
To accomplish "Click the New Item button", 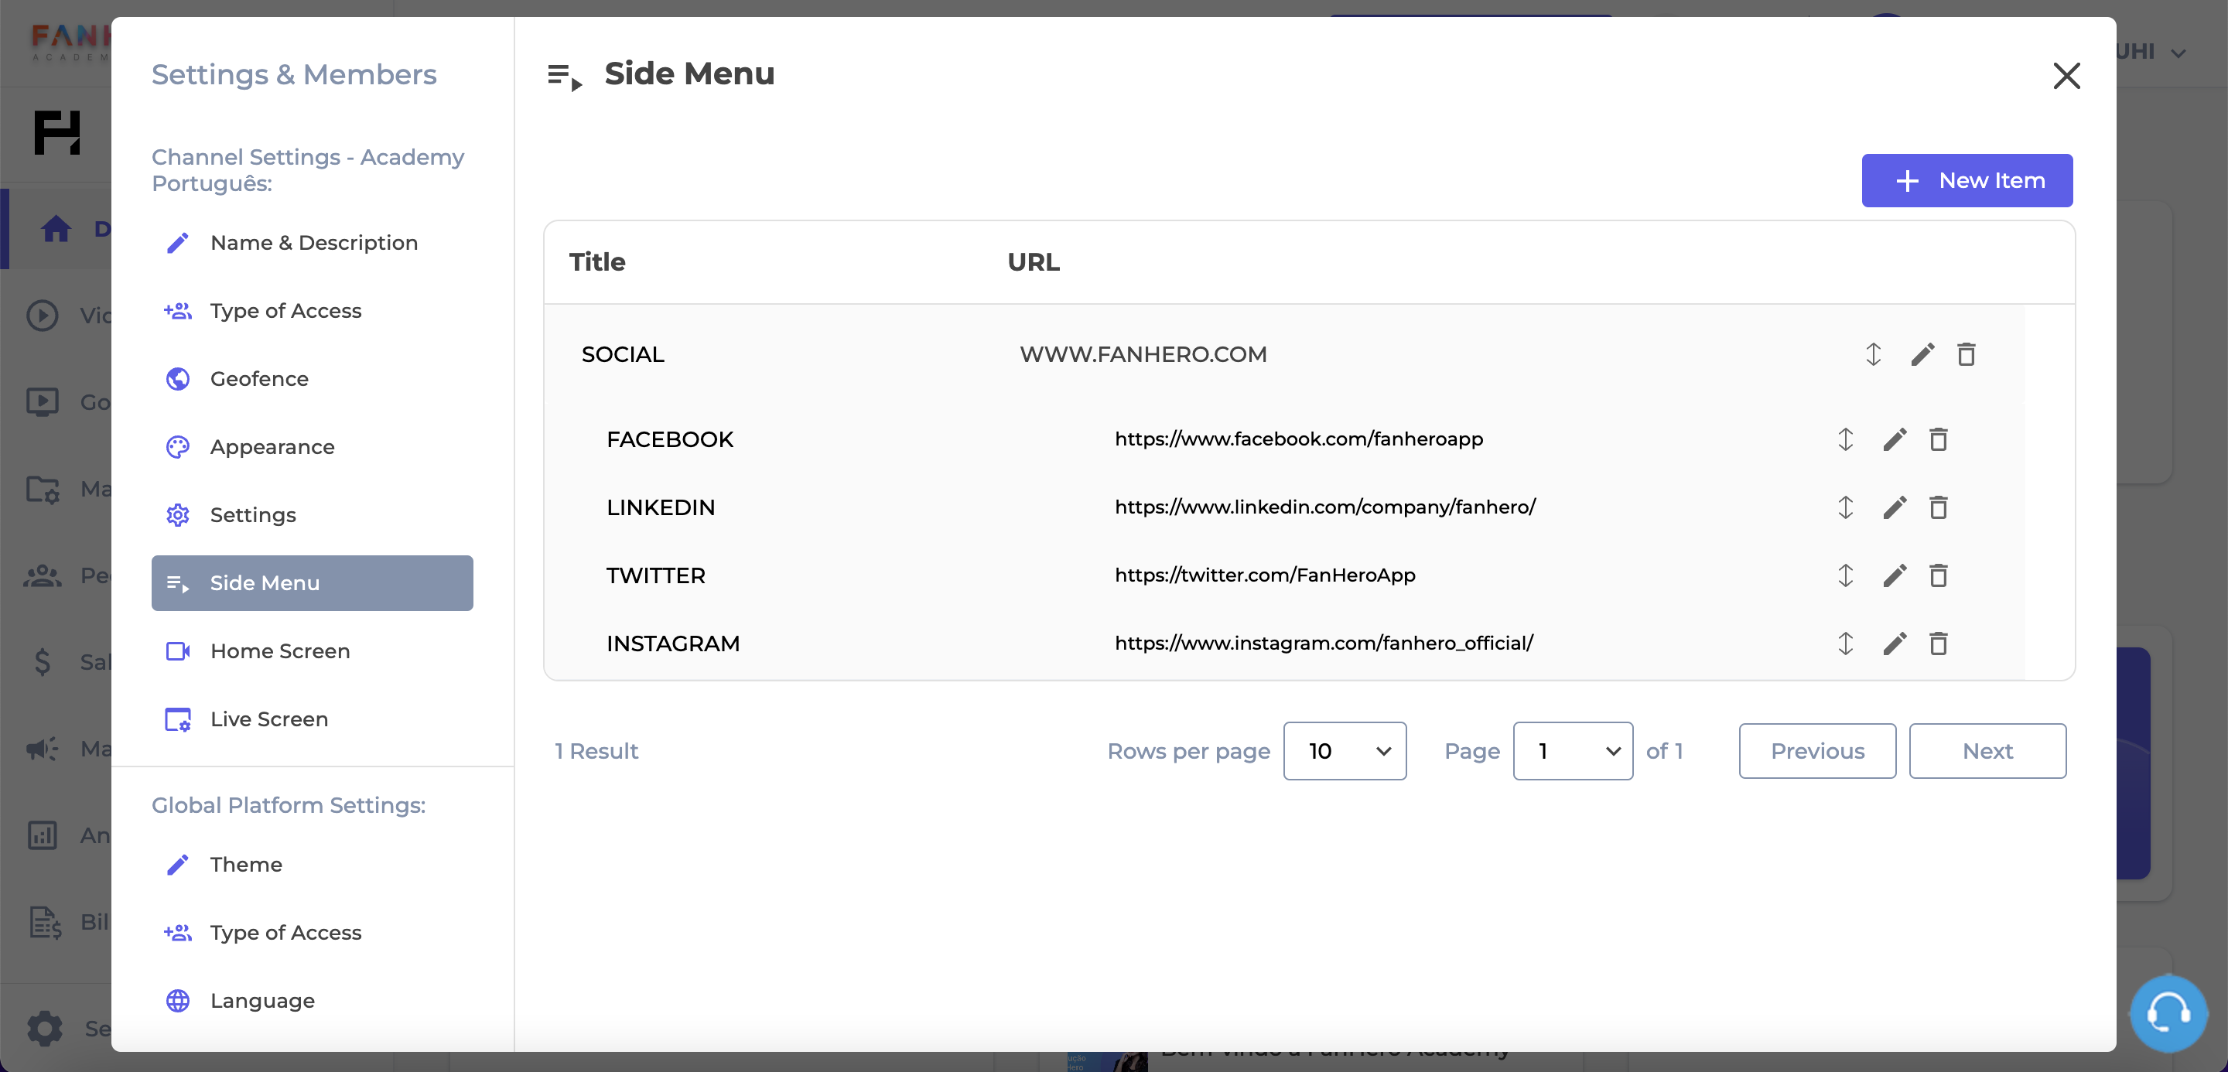I will [1967, 181].
